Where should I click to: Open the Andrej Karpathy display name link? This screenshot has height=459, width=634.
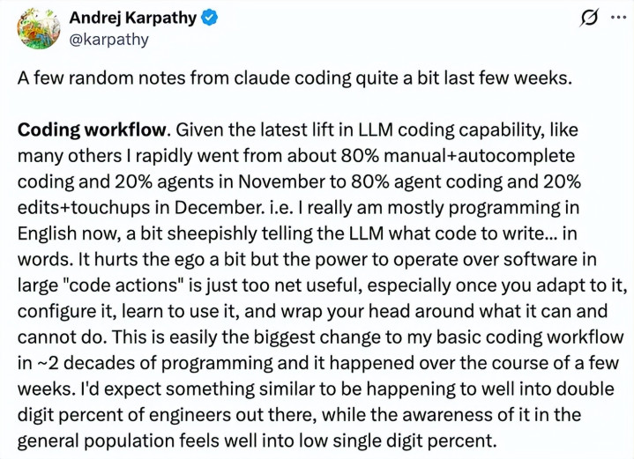135,18
